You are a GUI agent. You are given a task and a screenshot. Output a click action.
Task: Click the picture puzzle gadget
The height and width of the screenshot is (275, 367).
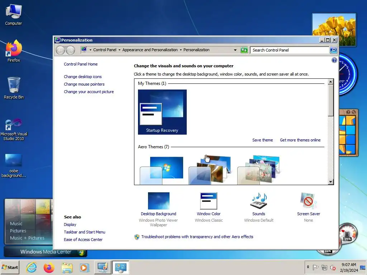coord(349,133)
